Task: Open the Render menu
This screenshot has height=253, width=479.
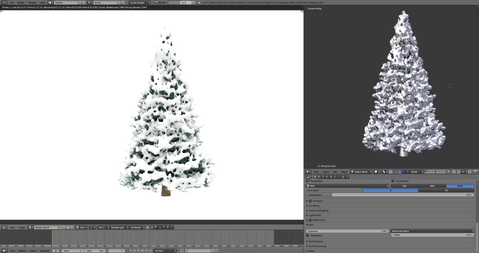Action: pyautogui.click(x=20, y=2)
